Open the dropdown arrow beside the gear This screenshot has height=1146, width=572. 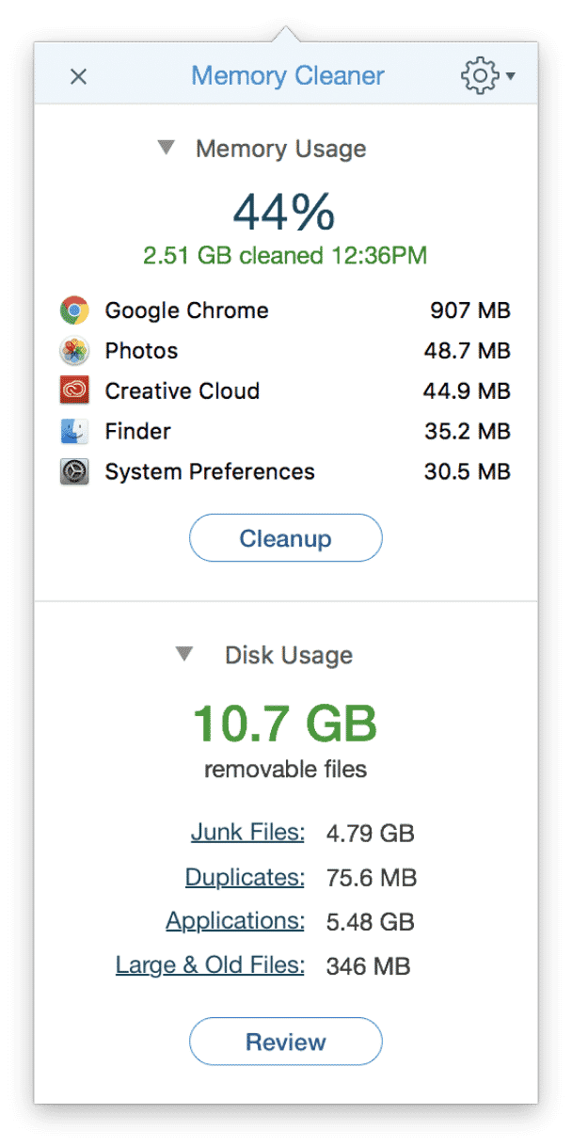pos(509,77)
